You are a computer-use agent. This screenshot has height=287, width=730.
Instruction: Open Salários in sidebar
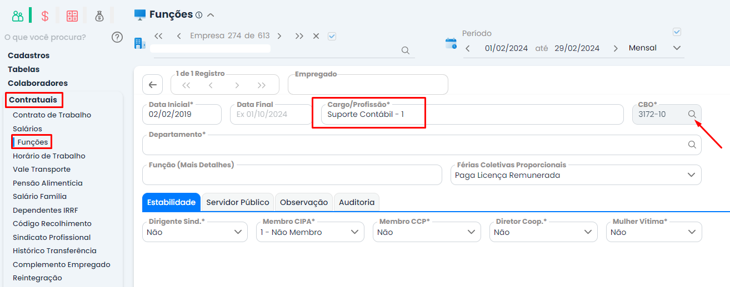pos(27,129)
